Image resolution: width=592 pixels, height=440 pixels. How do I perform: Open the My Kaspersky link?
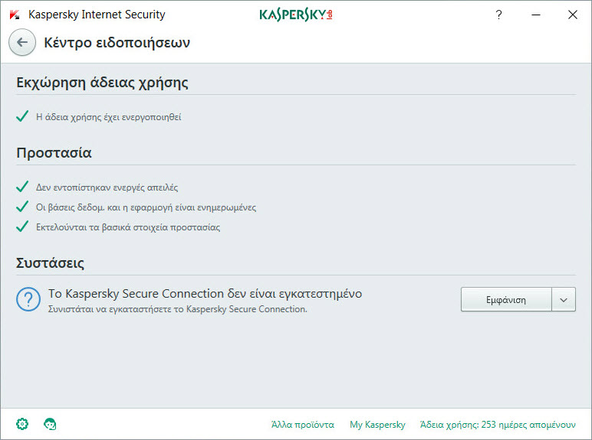pyautogui.click(x=377, y=425)
